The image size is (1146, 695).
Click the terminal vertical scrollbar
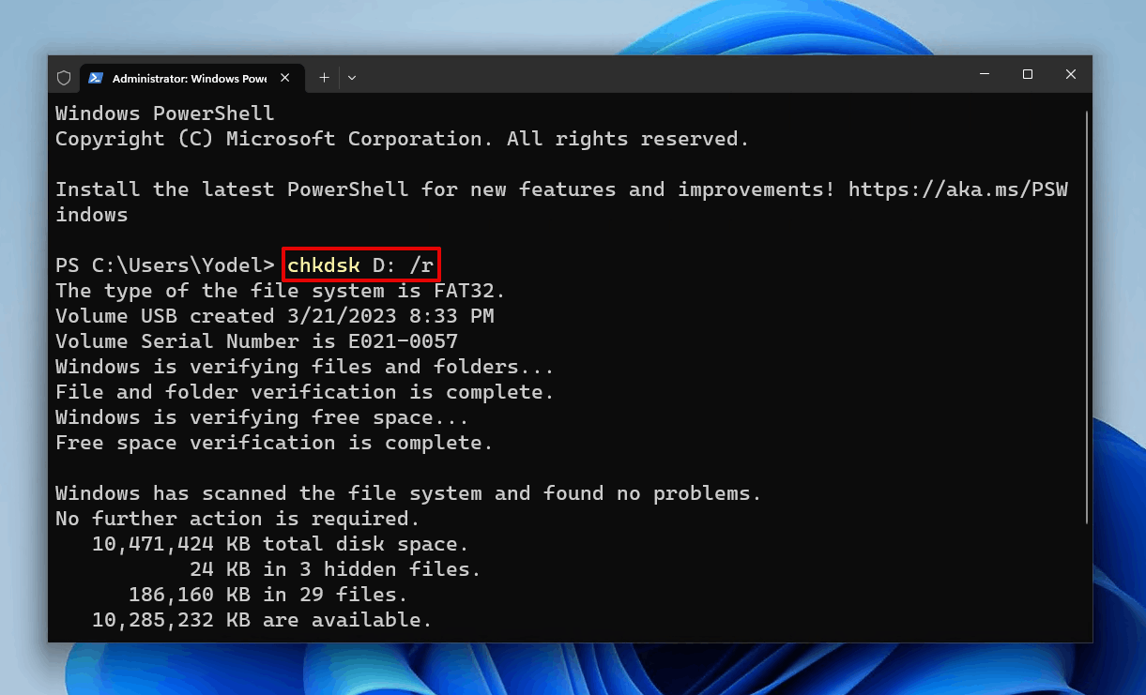(1087, 317)
